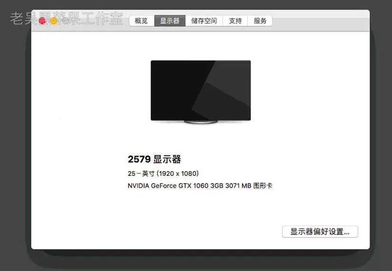Select the 显示器 tab
The width and height of the screenshot is (392, 271).
pos(170,21)
